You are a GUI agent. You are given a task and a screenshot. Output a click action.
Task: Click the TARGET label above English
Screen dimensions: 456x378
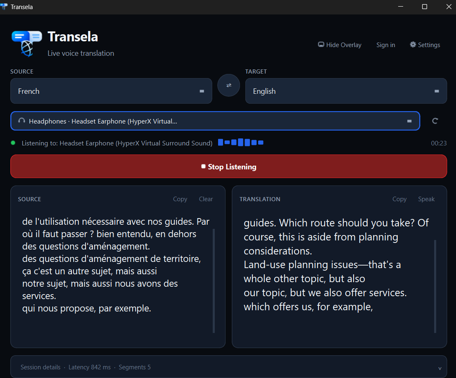click(x=256, y=71)
